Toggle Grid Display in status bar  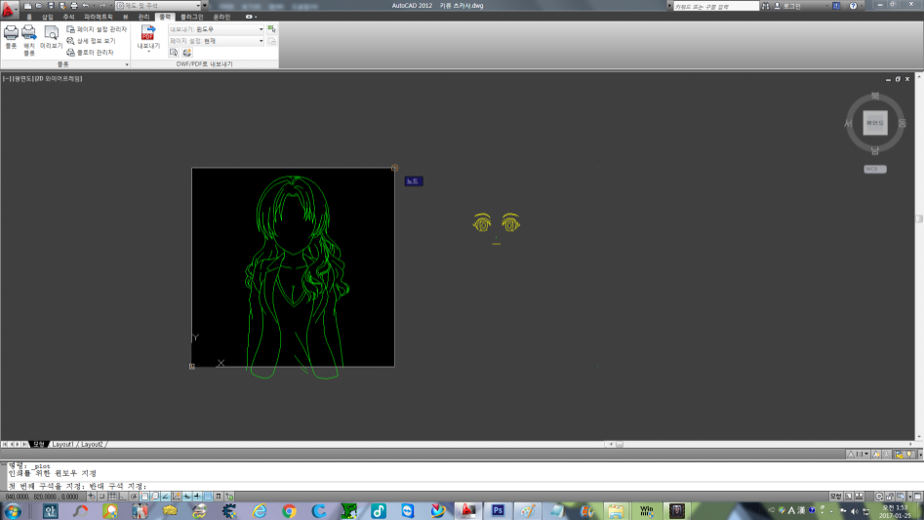coord(113,497)
